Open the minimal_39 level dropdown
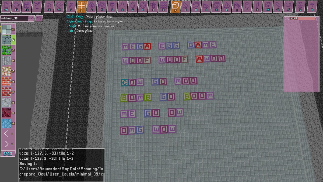This screenshot has height=182, width=323. point(17,18)
